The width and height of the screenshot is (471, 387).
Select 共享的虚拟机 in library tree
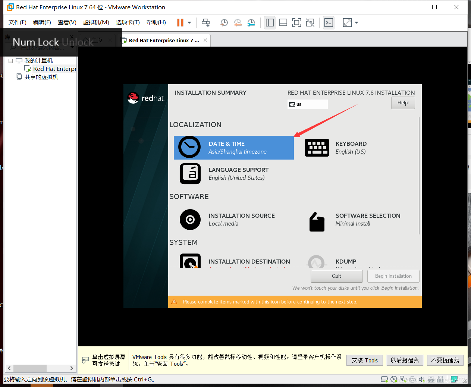pos(38,77)
